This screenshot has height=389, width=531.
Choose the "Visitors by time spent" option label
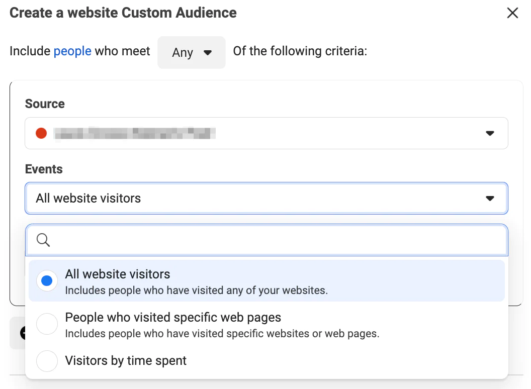[126, 361]
